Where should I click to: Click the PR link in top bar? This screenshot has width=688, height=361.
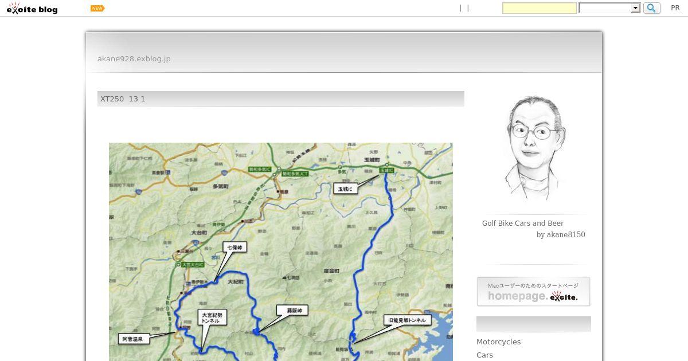[x=675, y=8]
